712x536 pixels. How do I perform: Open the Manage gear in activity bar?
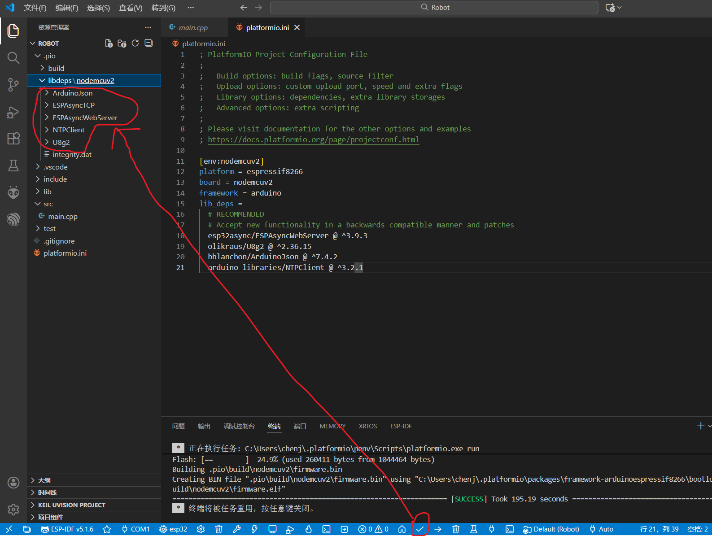point(13,510)
